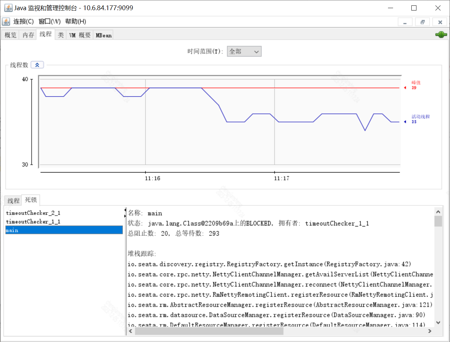The image size is (450, 342).
Task: Click the 总阻止数 20 statistics line
Action: click(x=173, y=234)
